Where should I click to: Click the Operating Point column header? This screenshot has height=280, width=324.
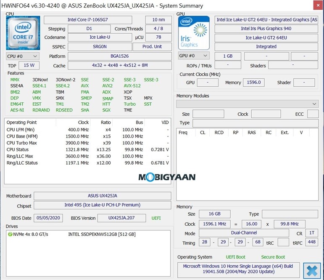tap(30, 123)
